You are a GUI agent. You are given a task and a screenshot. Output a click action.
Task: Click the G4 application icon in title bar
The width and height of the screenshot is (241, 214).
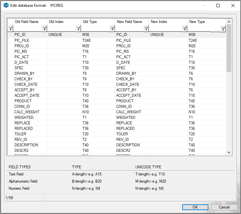click(6, 6)
